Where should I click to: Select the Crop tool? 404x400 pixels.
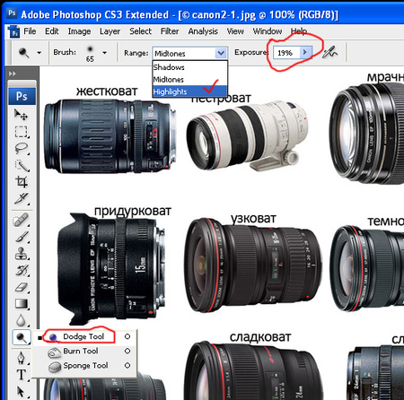22,182
